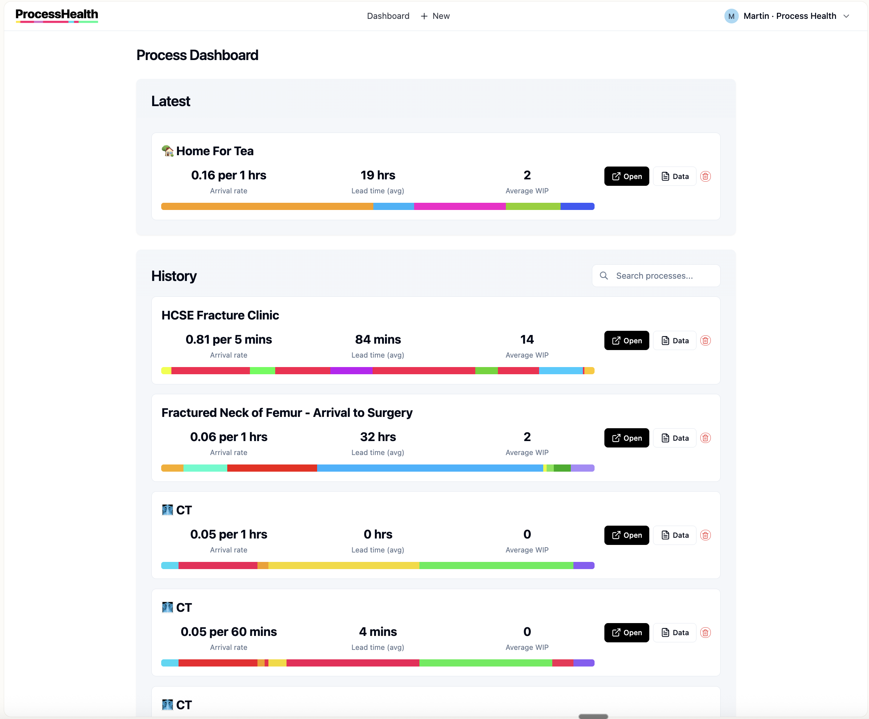Click X-ray emoji on CT 4 mins card
Image resolution: width=869 pixels, height=719 pixels.
167,607
